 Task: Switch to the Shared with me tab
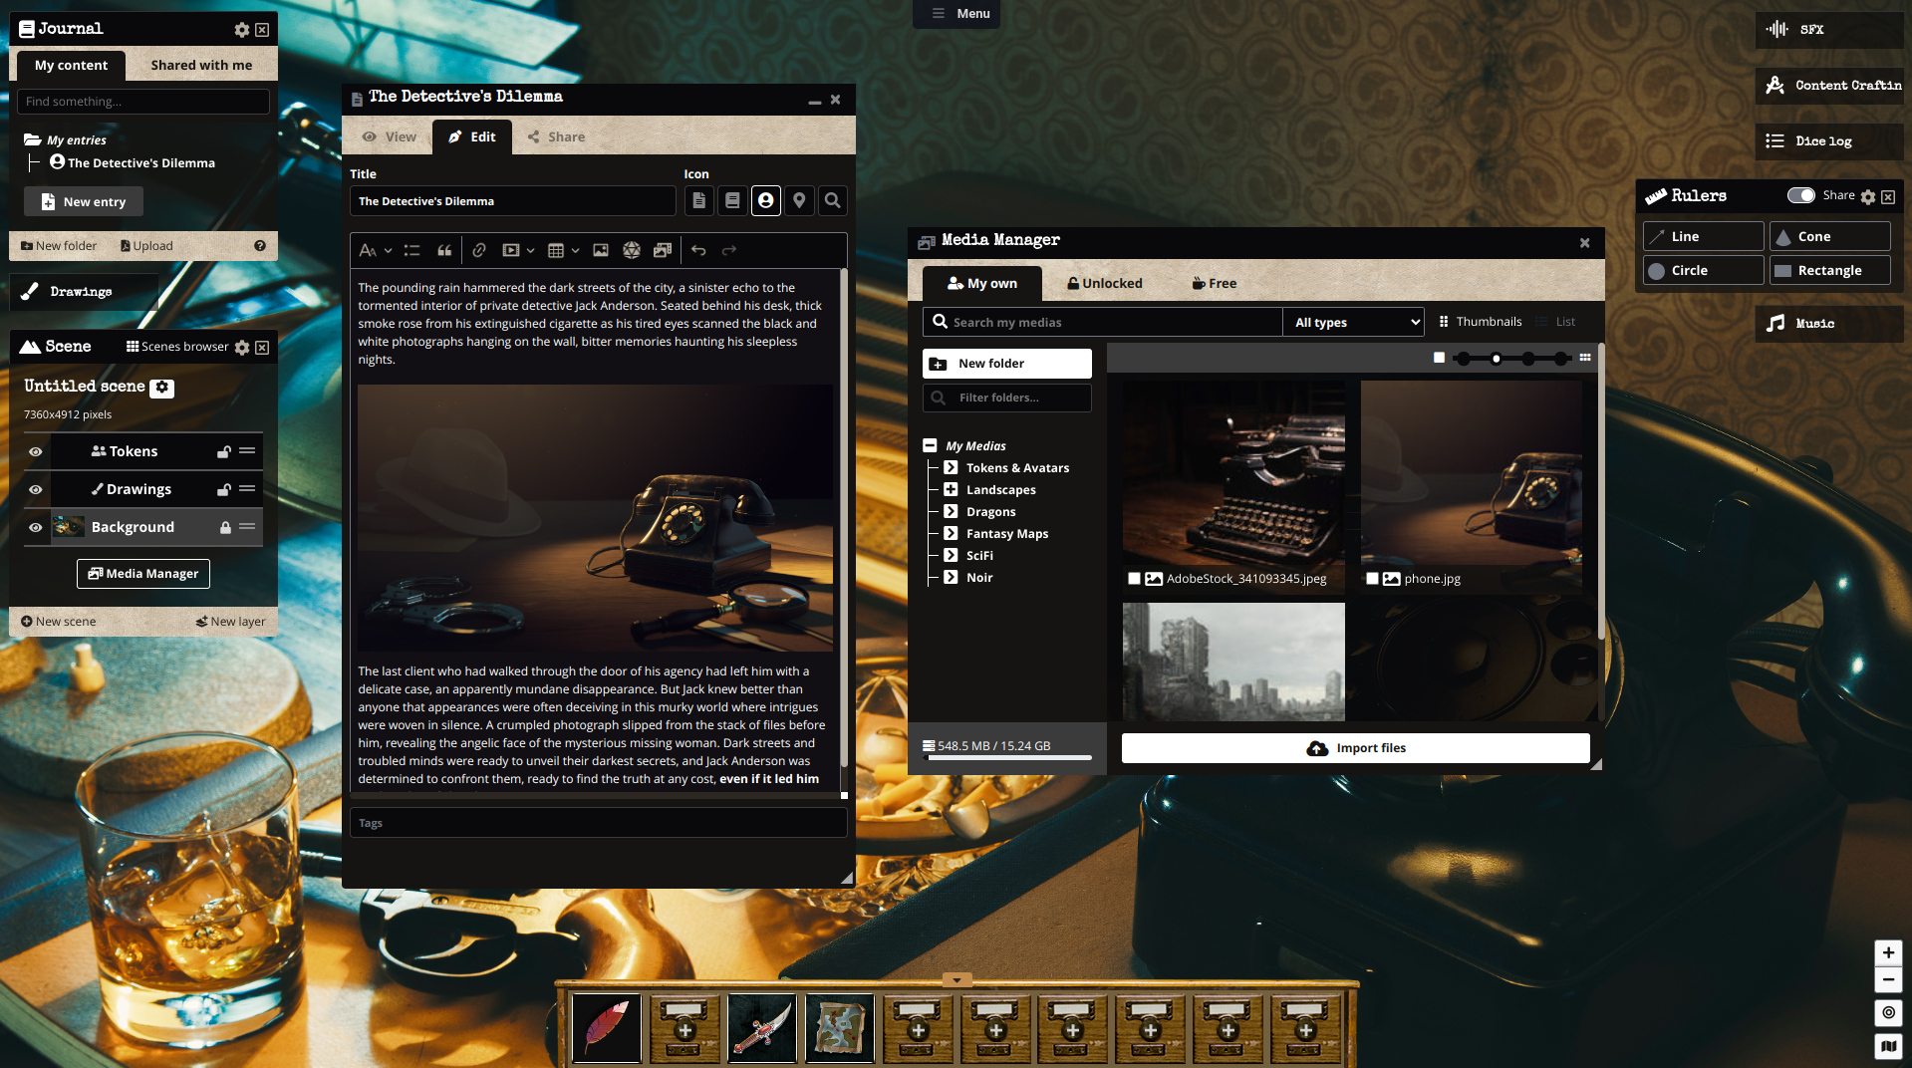pos(201,66)
